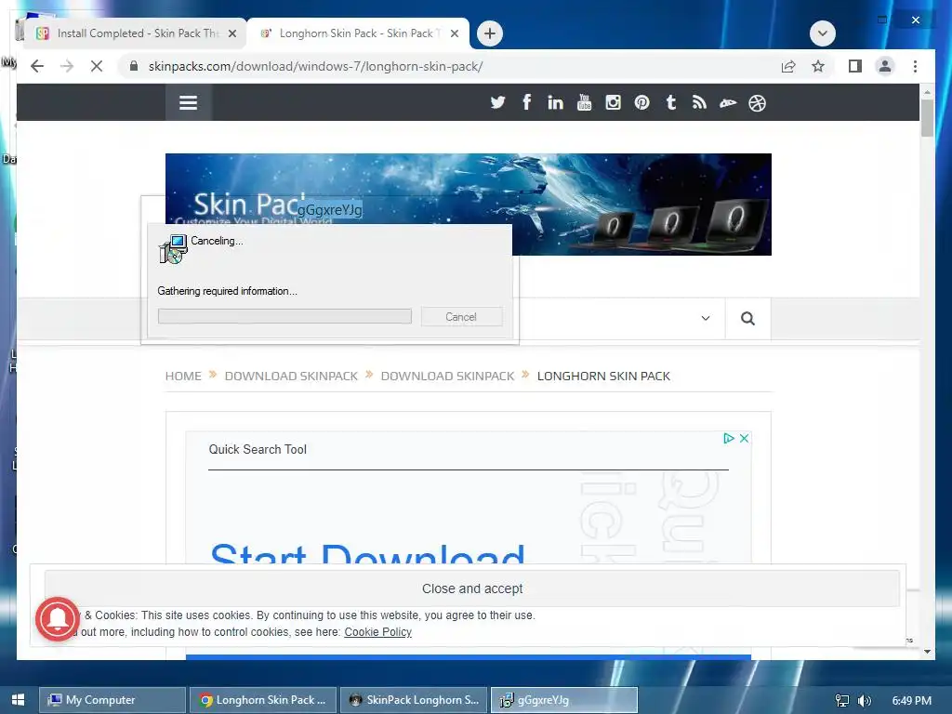Close the Longhorn Skin Pack tab
Screen dimensions: 952x714
pyautogui.click(x=454, y=33)
